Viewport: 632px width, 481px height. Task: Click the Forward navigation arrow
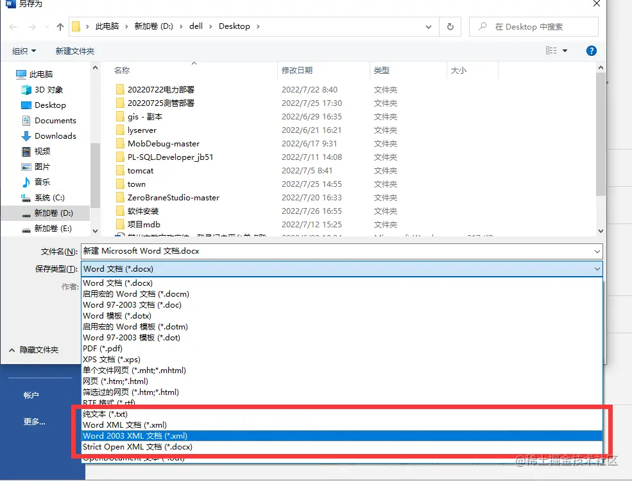(32, 26)
